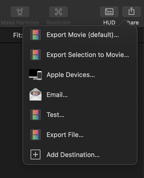Open Apple Devices share destination
Screen dimensions: 144x178
pos(80,75)
